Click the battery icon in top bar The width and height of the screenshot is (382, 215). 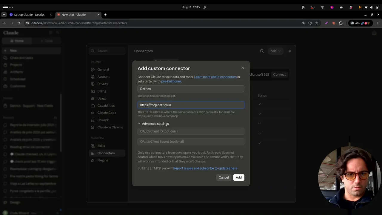(377, 7)
